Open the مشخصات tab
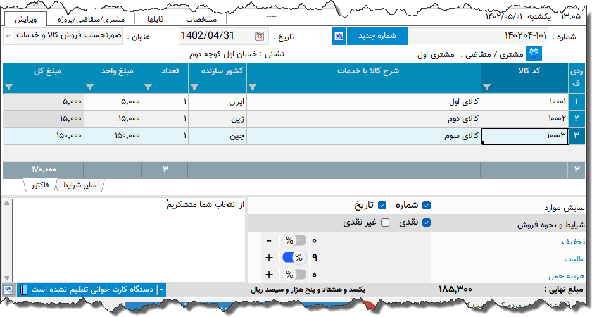This screenshot has height=317, width=592. [201, 19]
